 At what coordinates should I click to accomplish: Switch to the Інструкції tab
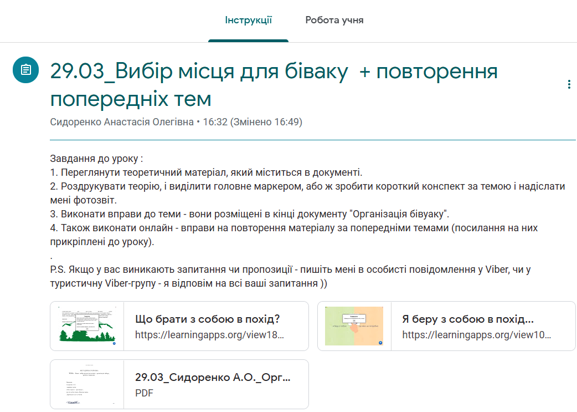249,21
